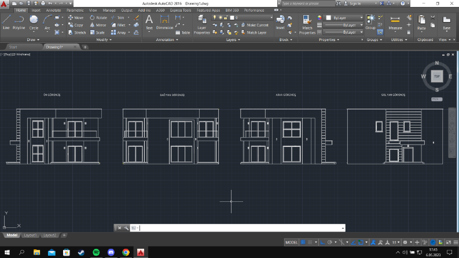Expand the Annotation panel
This screenshot has width=459, height=258.
(167, 40)
